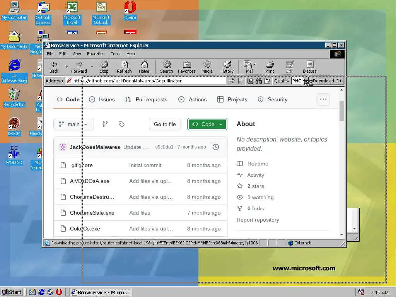Click the Go to file button
The height and width of the screenshot is (297, 396).
click(x=165, y=124)
